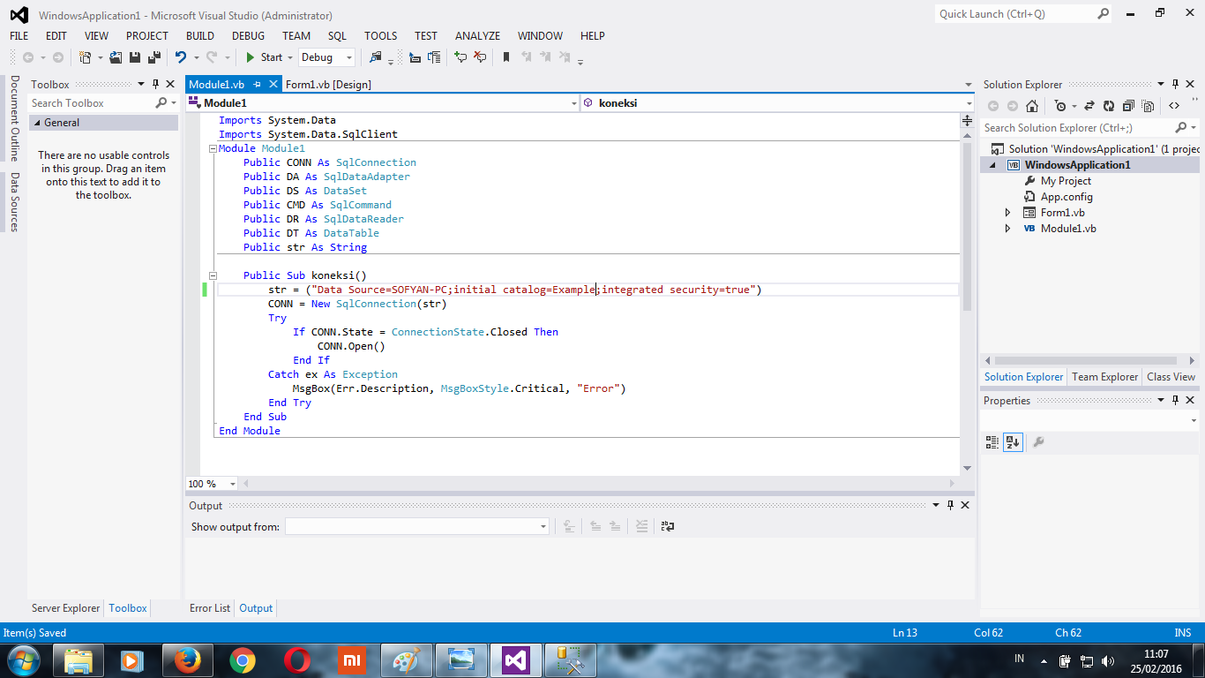Open the Error List tab
Screen dimensions: 1205x678
pyautogui.click(x=210, y=608)
